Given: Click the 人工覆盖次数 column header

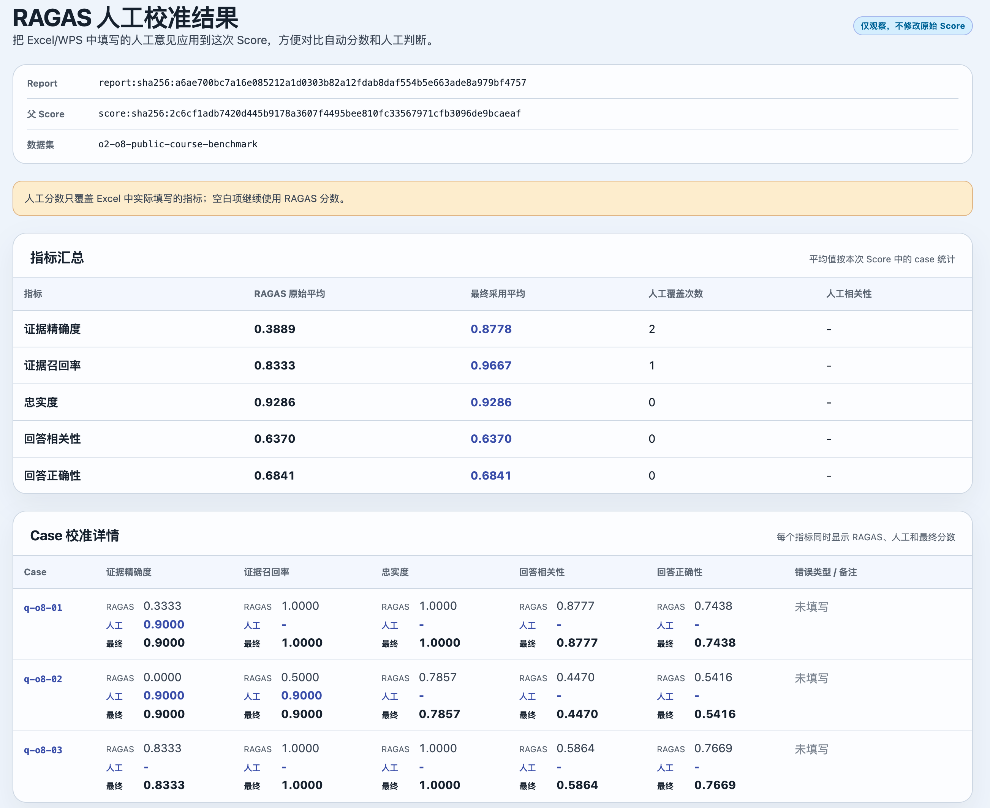Looking at the screenshot, I should [x=675, y=294].
